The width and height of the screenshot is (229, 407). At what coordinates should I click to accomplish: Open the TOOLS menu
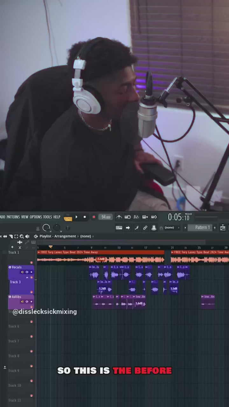47,217
